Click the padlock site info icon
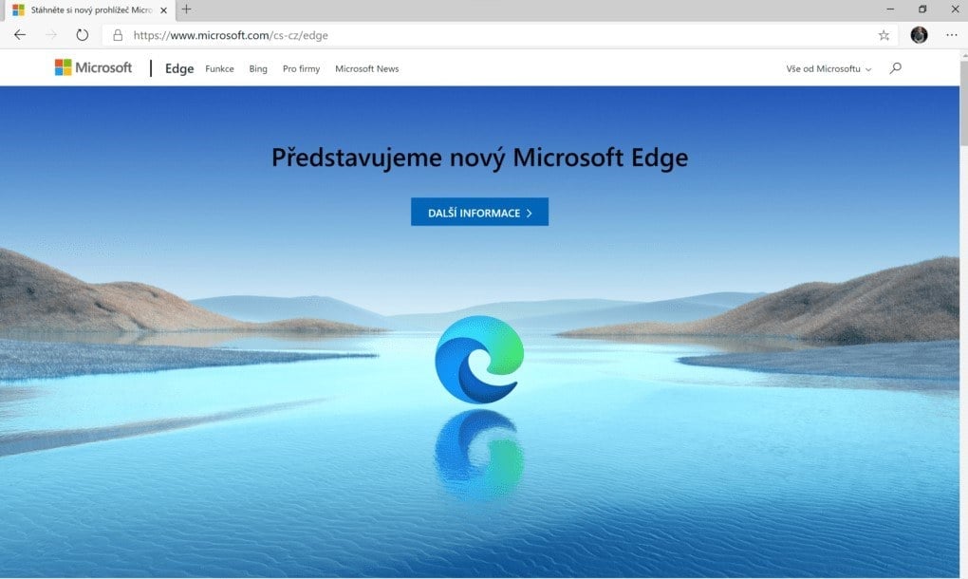This screenshot has height=579, width=968. pyautogui.click(x=118, y=35)
